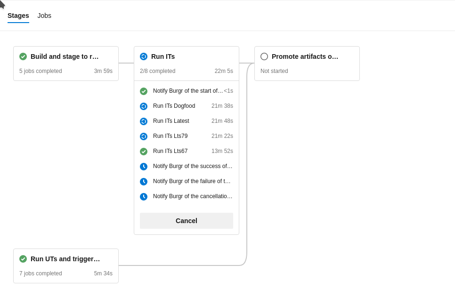Click the success icon on Run UTs stage
Viewport: 455px width, 289px height.
[x=23, y=259]
